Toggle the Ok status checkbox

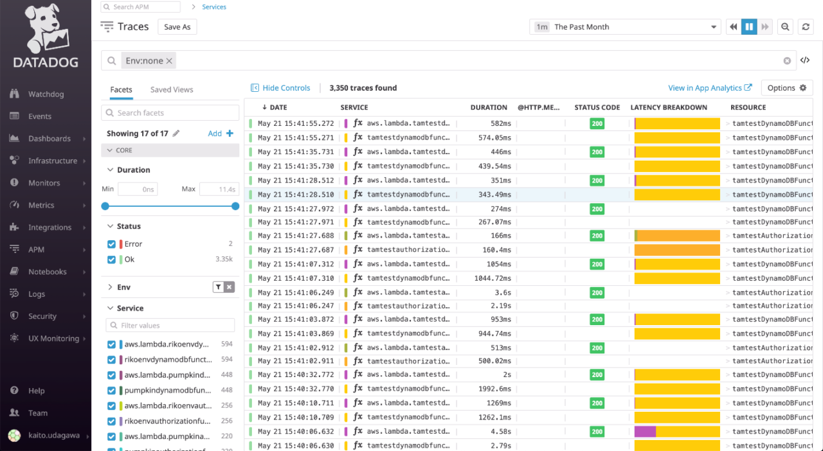click(x=111, y=259)
